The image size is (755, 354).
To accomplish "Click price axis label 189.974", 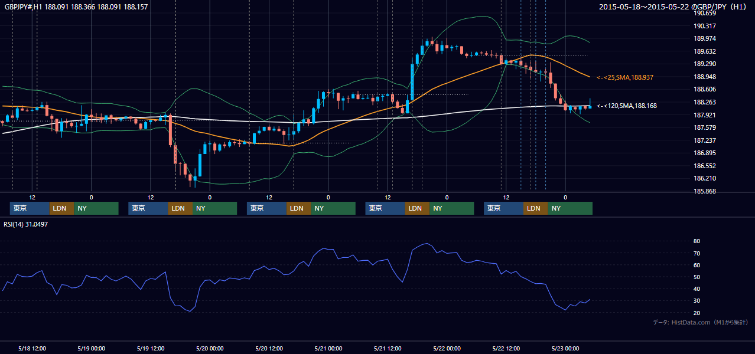I will [705, 38].
